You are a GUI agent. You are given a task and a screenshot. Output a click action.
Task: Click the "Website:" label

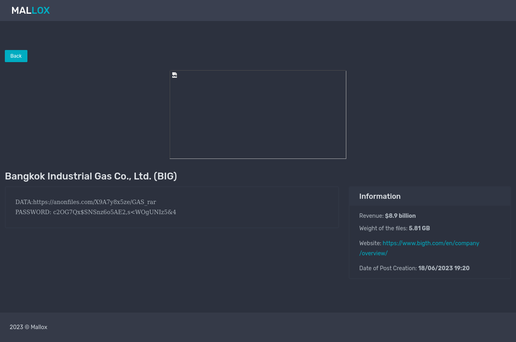click(x=370, y=243)
